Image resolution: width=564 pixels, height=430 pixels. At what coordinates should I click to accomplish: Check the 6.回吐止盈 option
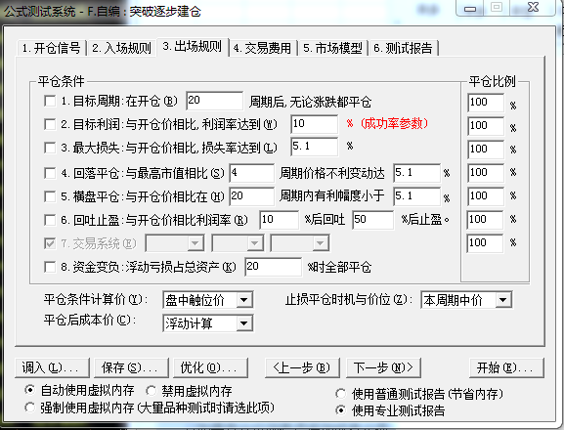(50, 220)
